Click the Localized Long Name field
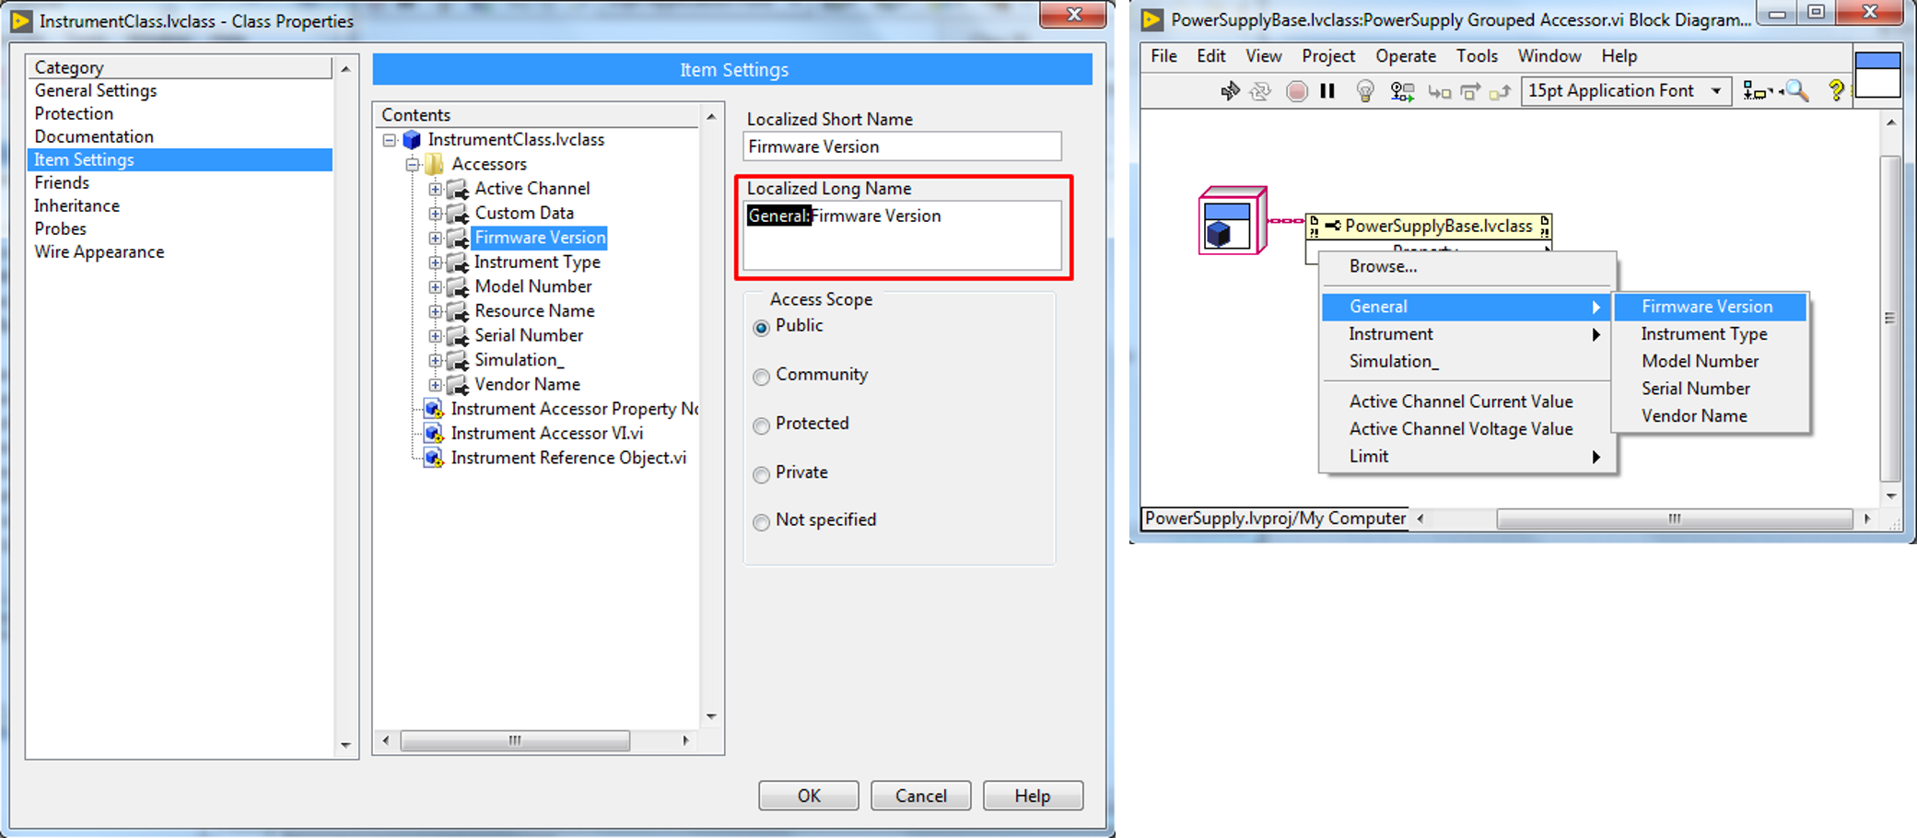This screenshot has width=1917, height=838. pos(902,235)
